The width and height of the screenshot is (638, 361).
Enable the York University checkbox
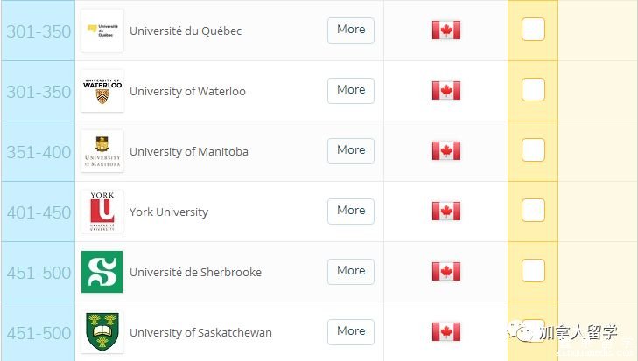[x=533, y=211]
